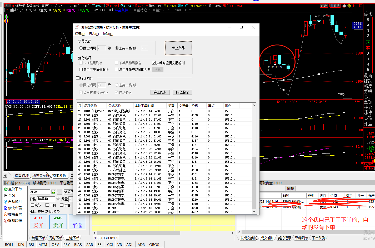Screen dimensions: 375x248
Task: Switch to 闪电下单 tab
Action: [x=56, y=238]
